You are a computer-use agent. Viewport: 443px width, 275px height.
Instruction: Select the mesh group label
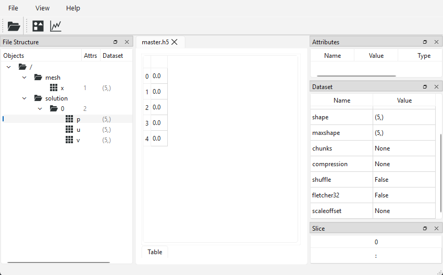tap(53, 78)
